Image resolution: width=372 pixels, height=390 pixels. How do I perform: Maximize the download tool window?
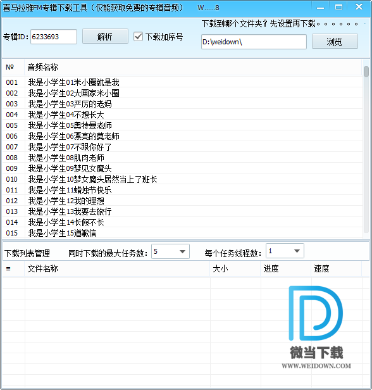pos(338,7)
